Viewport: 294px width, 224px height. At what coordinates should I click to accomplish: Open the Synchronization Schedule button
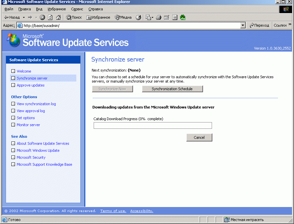point(172,89)
